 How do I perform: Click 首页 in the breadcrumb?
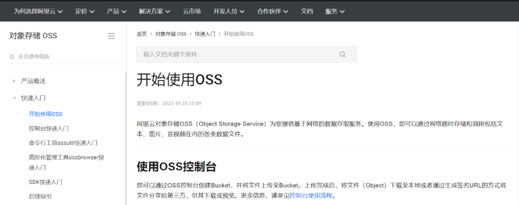(142, 34)
